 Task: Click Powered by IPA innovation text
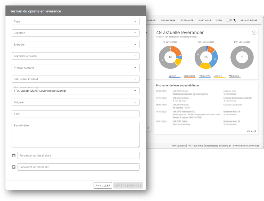tap(246, 146)
